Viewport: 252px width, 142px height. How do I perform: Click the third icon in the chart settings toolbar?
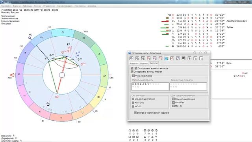[143, 58]
